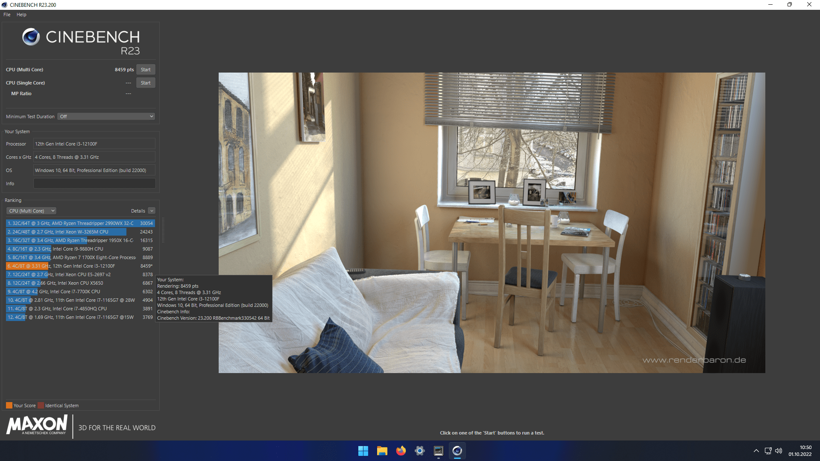Select ranking row Ryzen Threadripper 2990WX
The width and height of the screenshot is (820, 461).
80,223
